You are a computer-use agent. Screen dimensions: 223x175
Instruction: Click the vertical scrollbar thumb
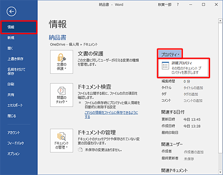(220, 88)
